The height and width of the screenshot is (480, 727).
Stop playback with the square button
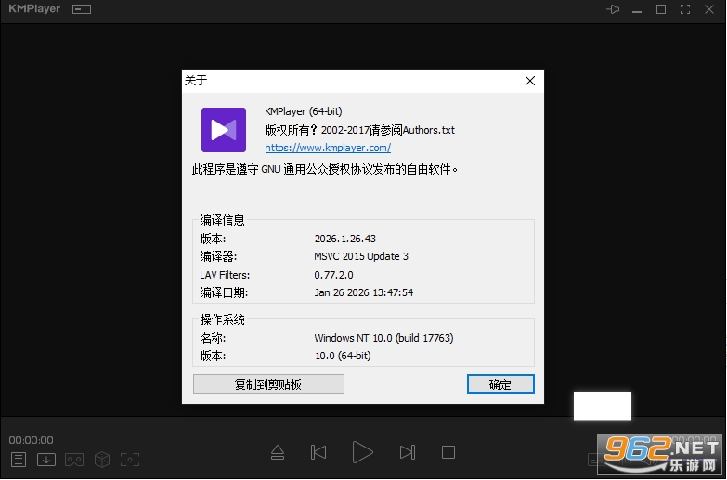click(448, 452)
